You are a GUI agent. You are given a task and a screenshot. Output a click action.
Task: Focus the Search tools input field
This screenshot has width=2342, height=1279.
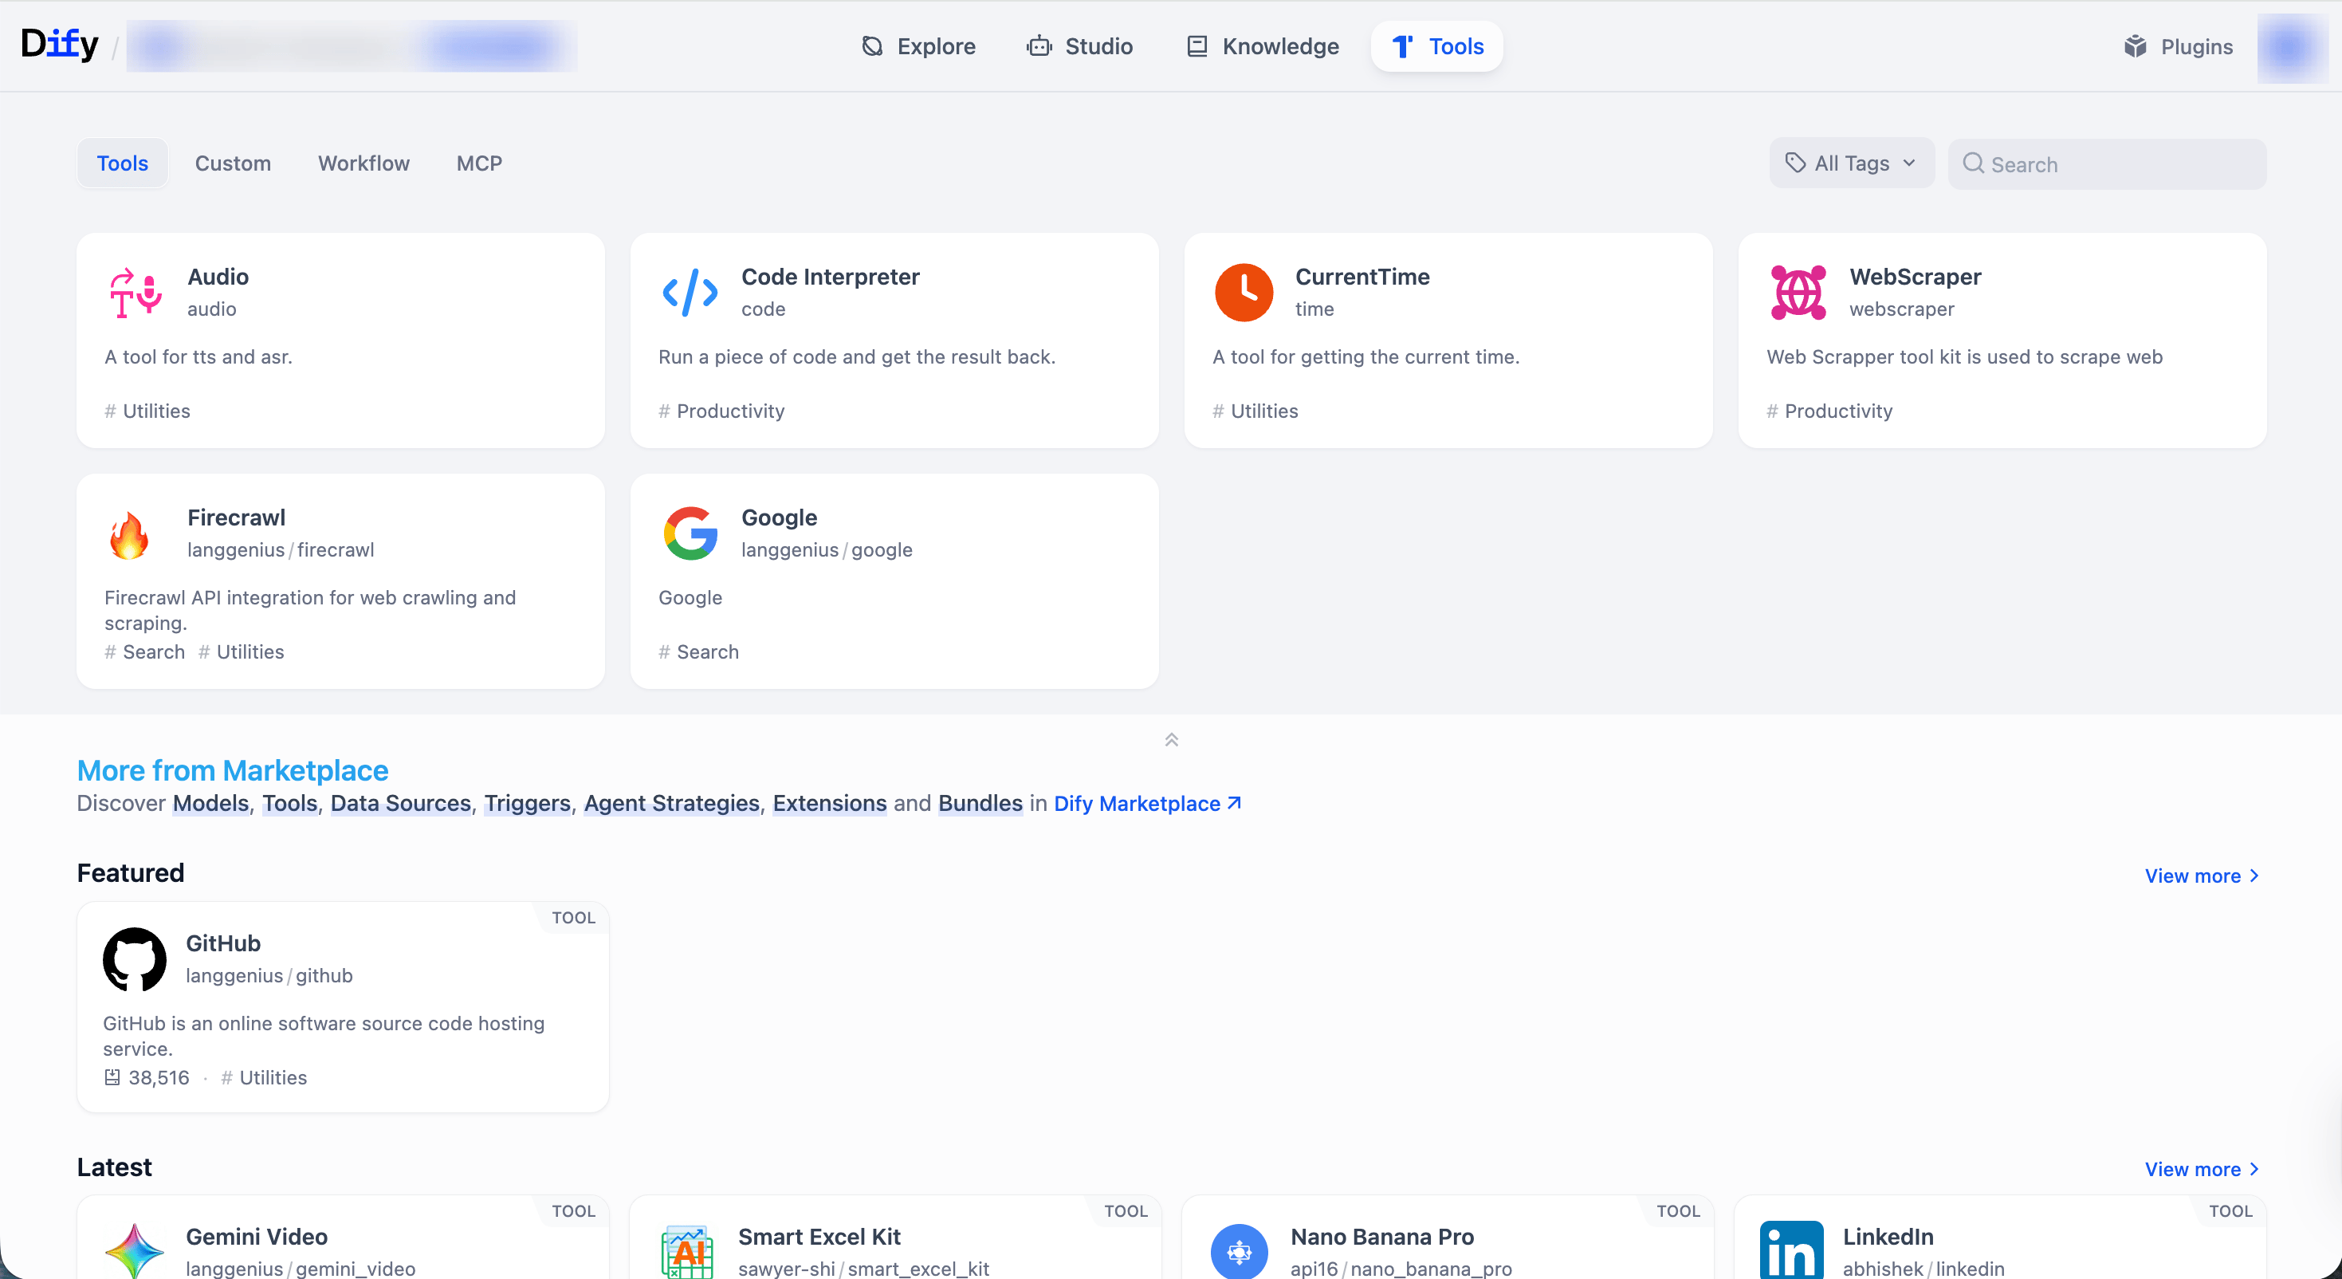2107,163
